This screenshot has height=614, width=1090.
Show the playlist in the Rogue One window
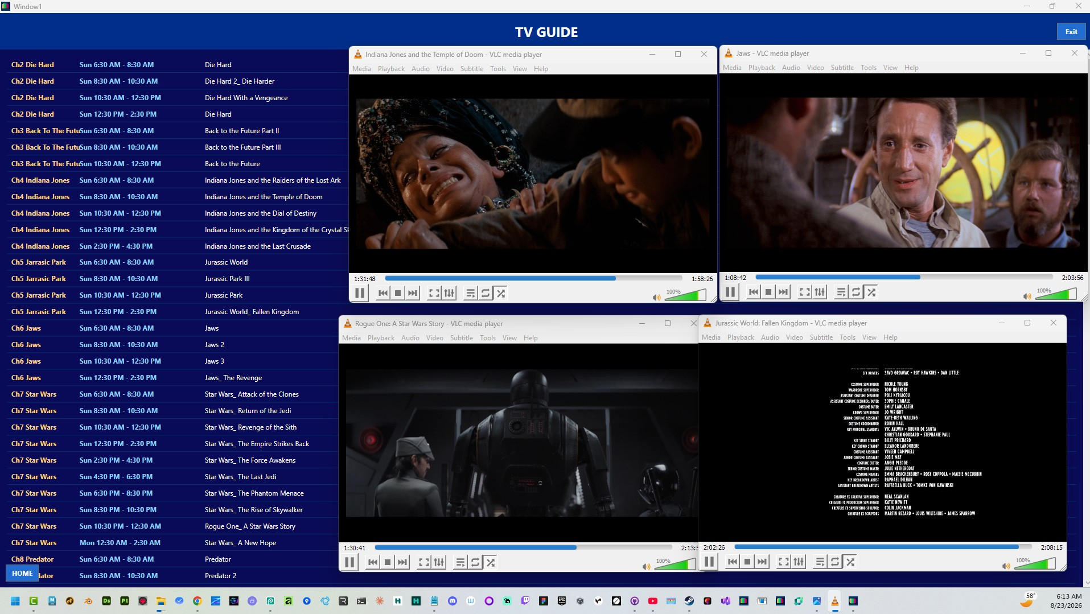(x=460, y=562)
